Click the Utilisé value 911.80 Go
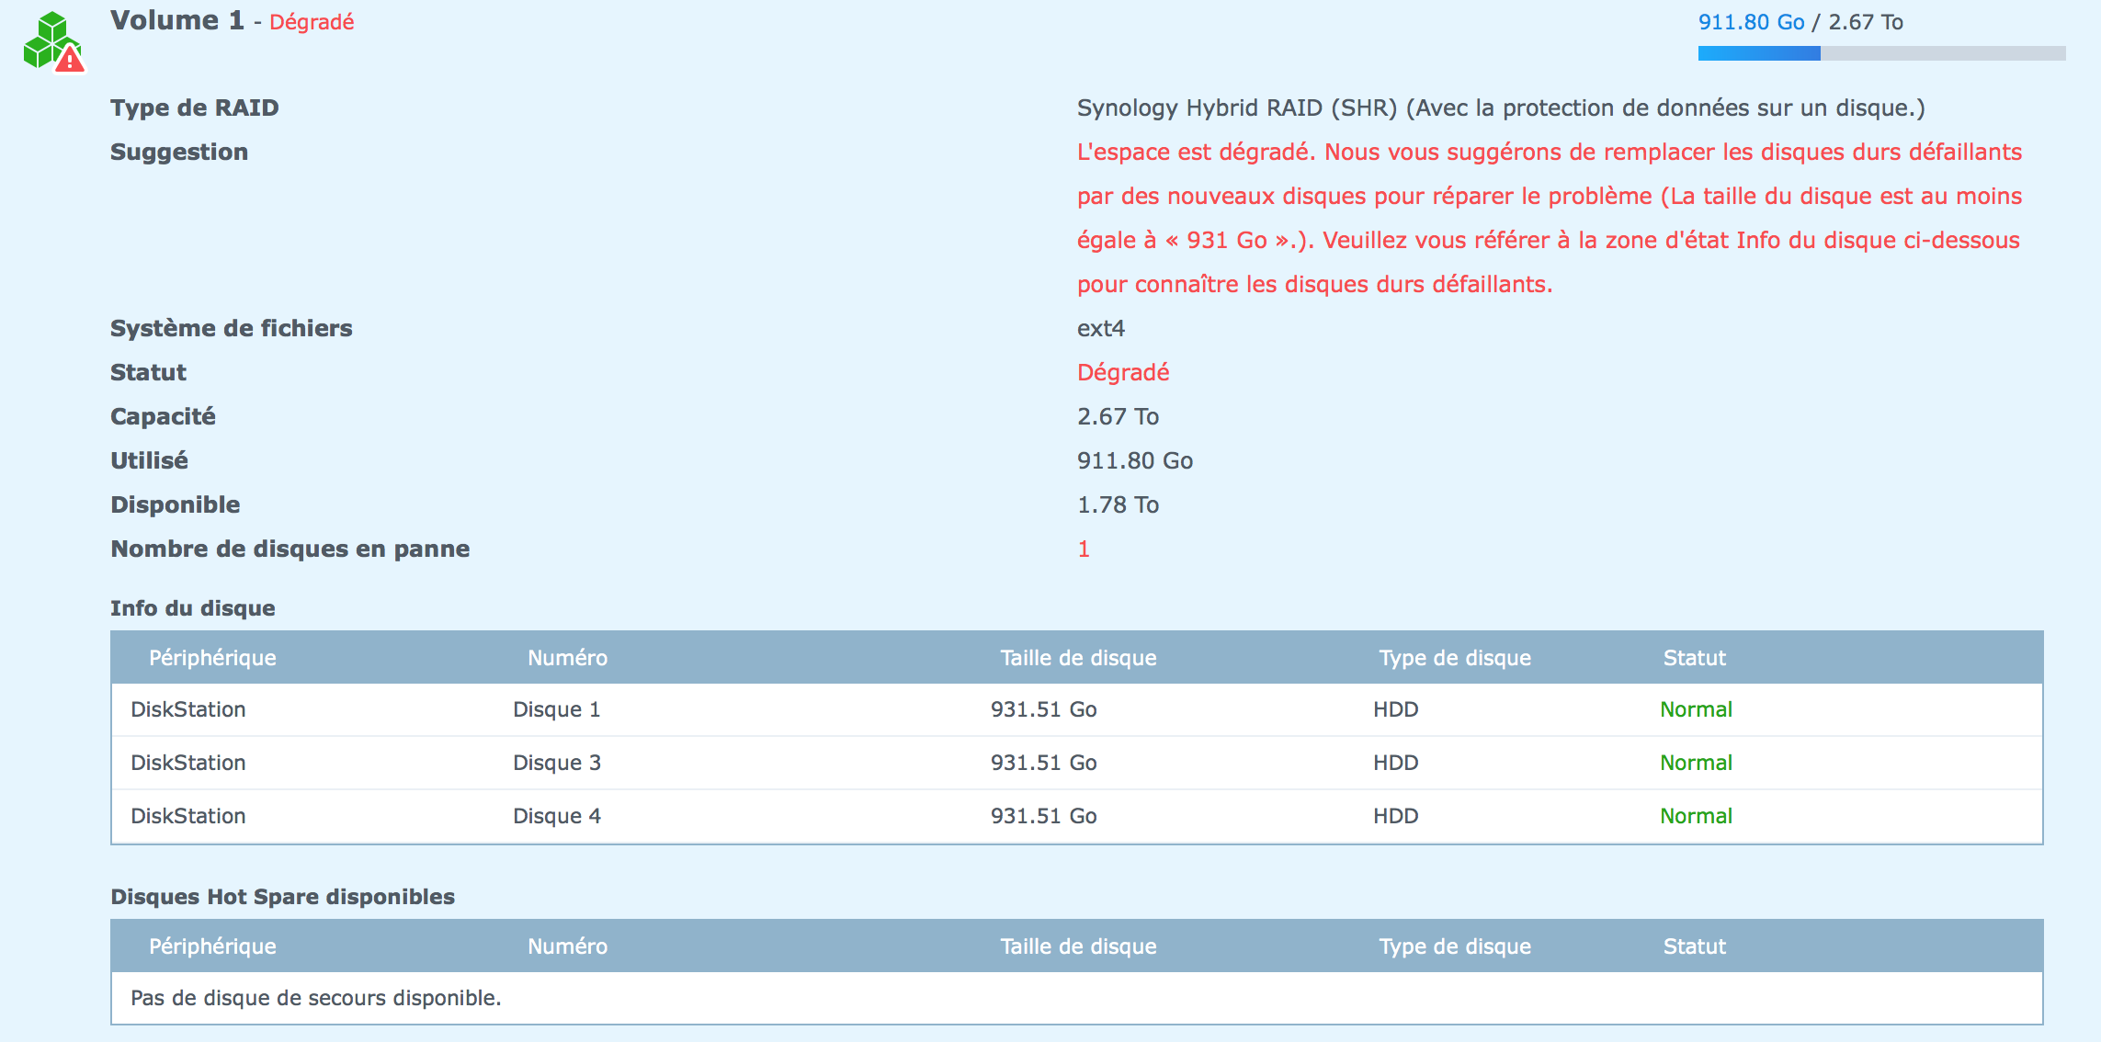This screenshot has height=1042, width=2101. [1135, 460]
